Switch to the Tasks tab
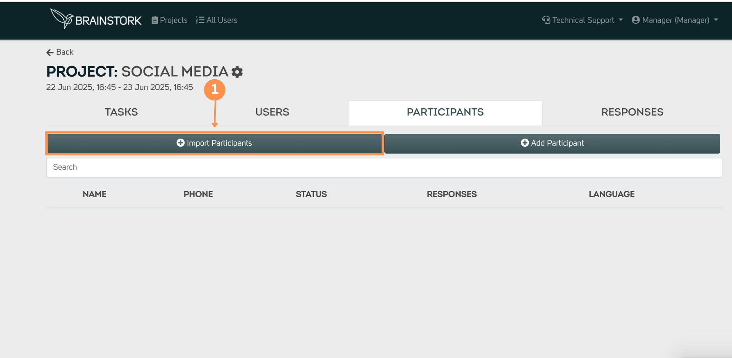This screenshot has height=358, width=732. point(121,112)
